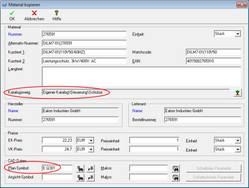Select the EAN input field
Image resolution: width=249 pixels, height=188 pixels.
point(213,61)
